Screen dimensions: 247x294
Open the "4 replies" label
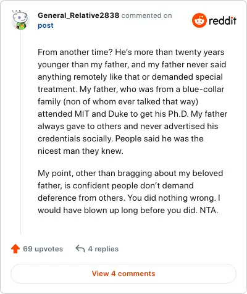pos(103,249)
